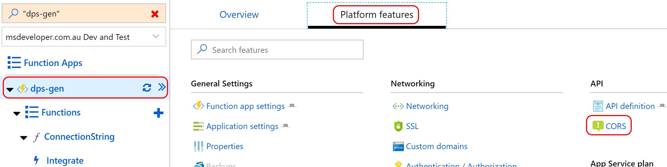Open Application settings
The image size is (667, 167).
(242, 126)
